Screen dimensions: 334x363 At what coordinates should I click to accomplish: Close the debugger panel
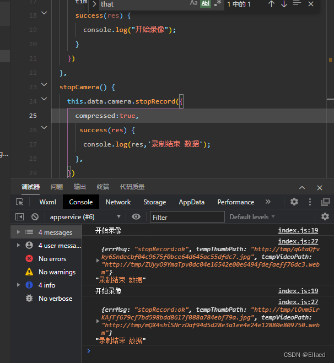tap(320, 188)
